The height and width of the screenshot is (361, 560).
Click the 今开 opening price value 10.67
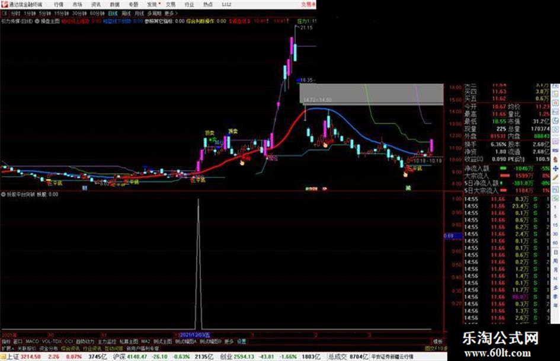point(499,107)
